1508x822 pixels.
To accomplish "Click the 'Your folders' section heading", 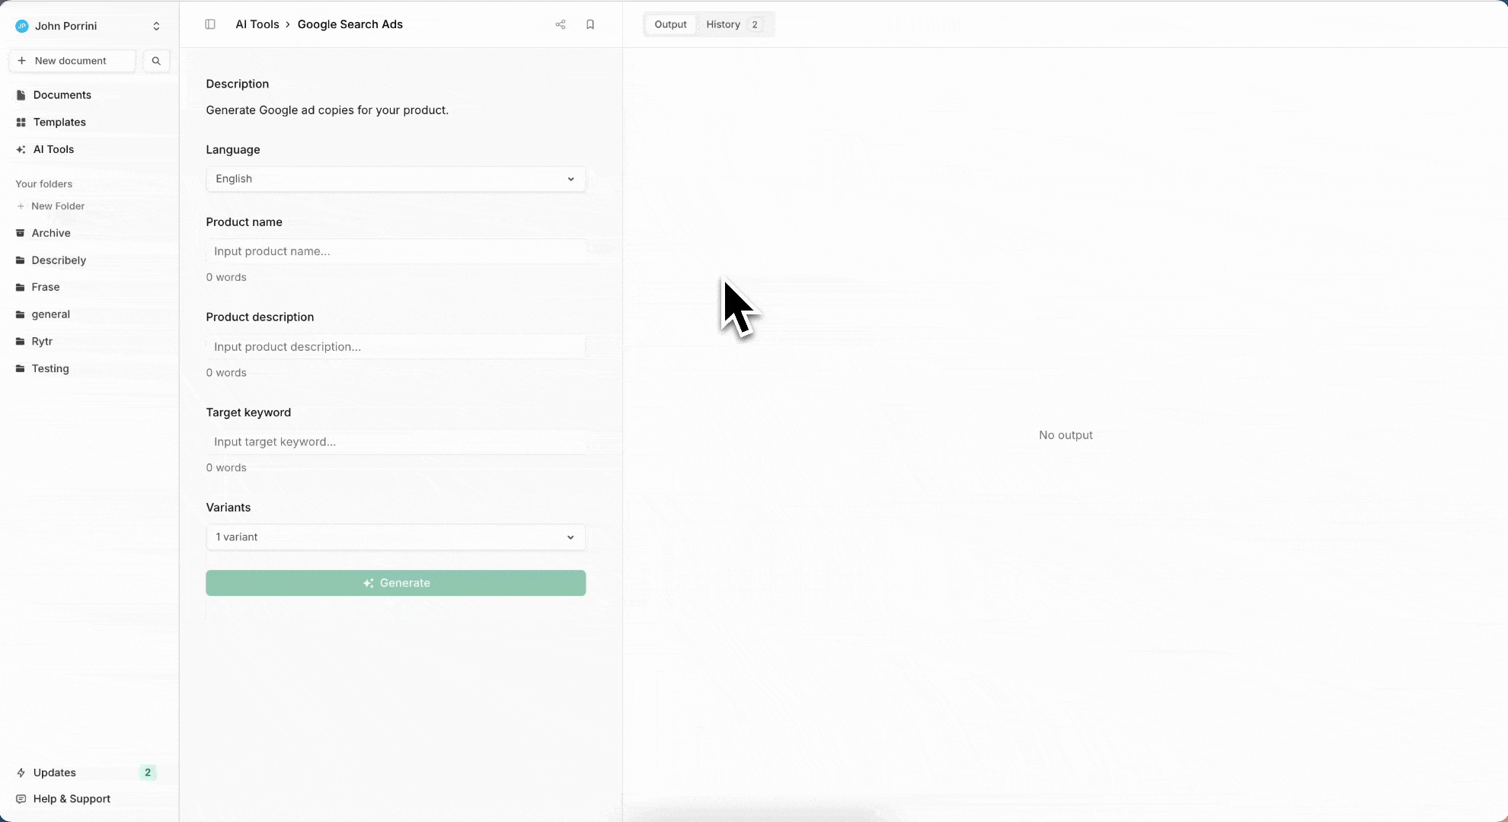I will 44,184.
